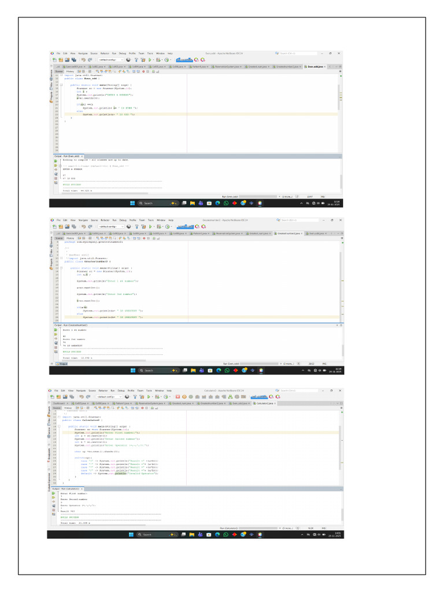The height and width of the screenshot is (592, 444).
Task: Select Even_odd.java tab in Even_odd window
Action: point(315,66)
